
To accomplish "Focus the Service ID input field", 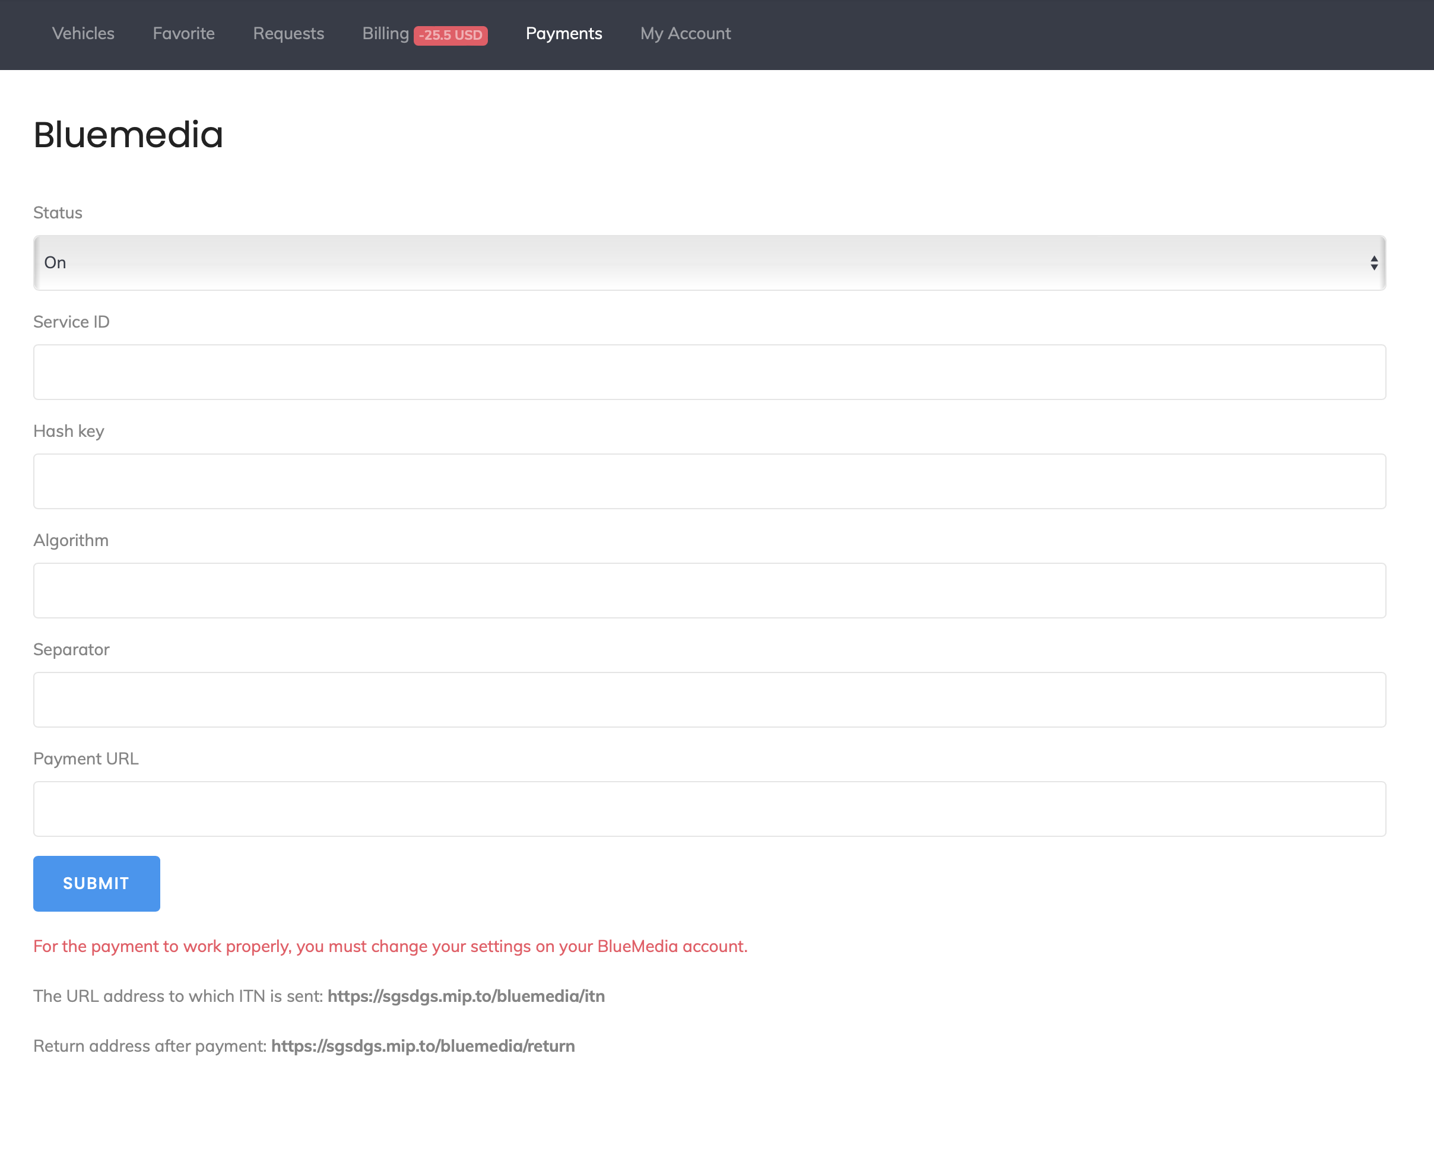I will coord(709,372).
